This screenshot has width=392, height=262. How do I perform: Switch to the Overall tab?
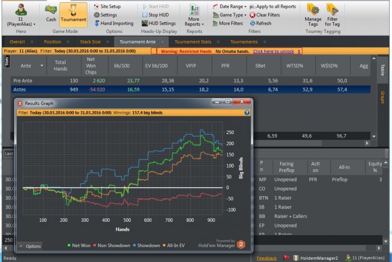click(x=17, y=42)
